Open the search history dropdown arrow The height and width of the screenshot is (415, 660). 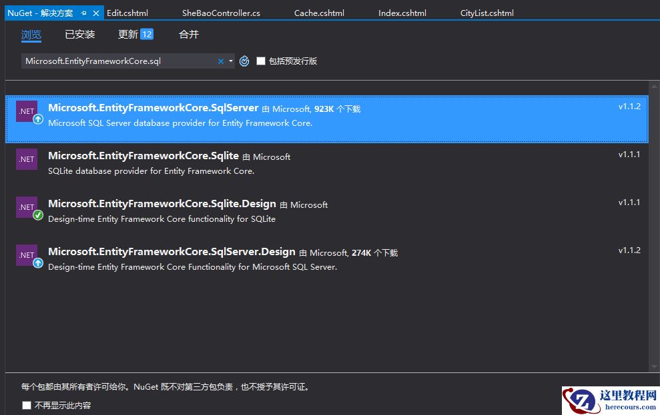(x=230, y=61)
